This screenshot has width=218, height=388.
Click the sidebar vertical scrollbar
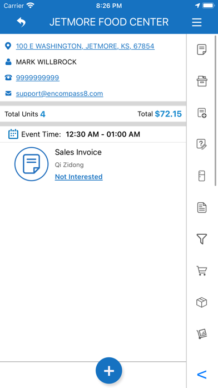(216, 111)
